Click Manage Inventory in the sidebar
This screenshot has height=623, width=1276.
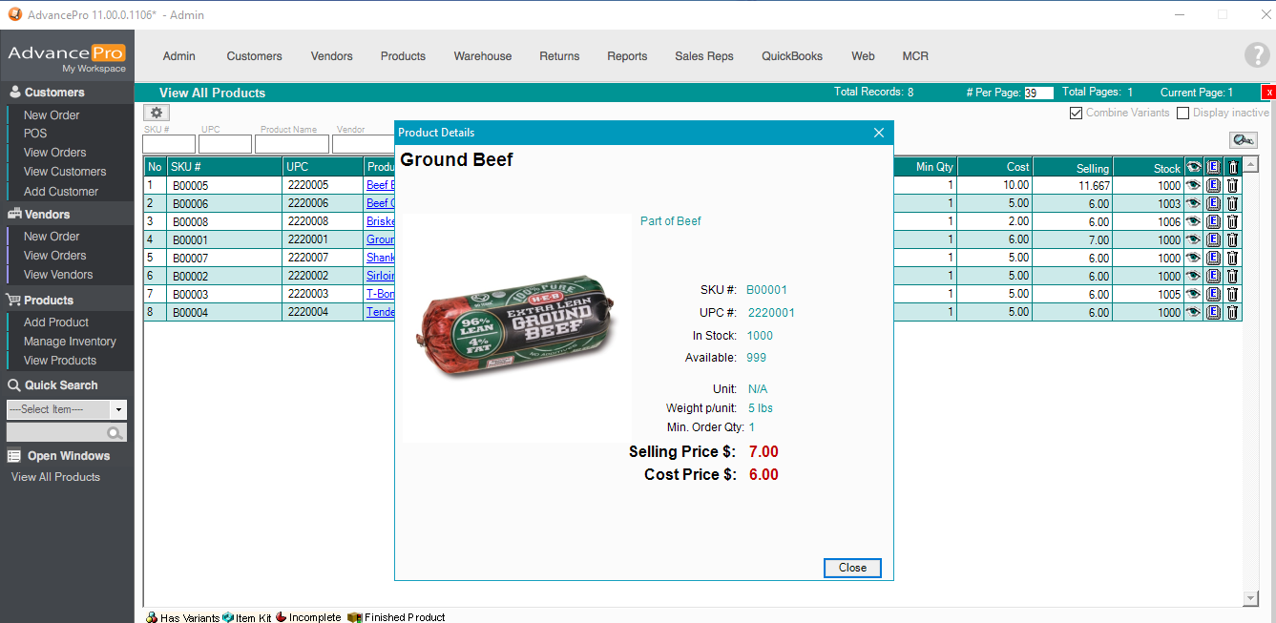(70, 342)
